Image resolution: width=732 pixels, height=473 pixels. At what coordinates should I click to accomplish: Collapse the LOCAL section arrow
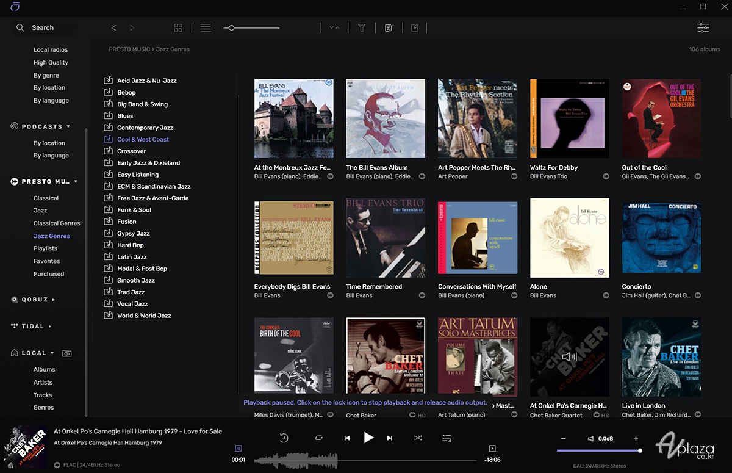52,353
